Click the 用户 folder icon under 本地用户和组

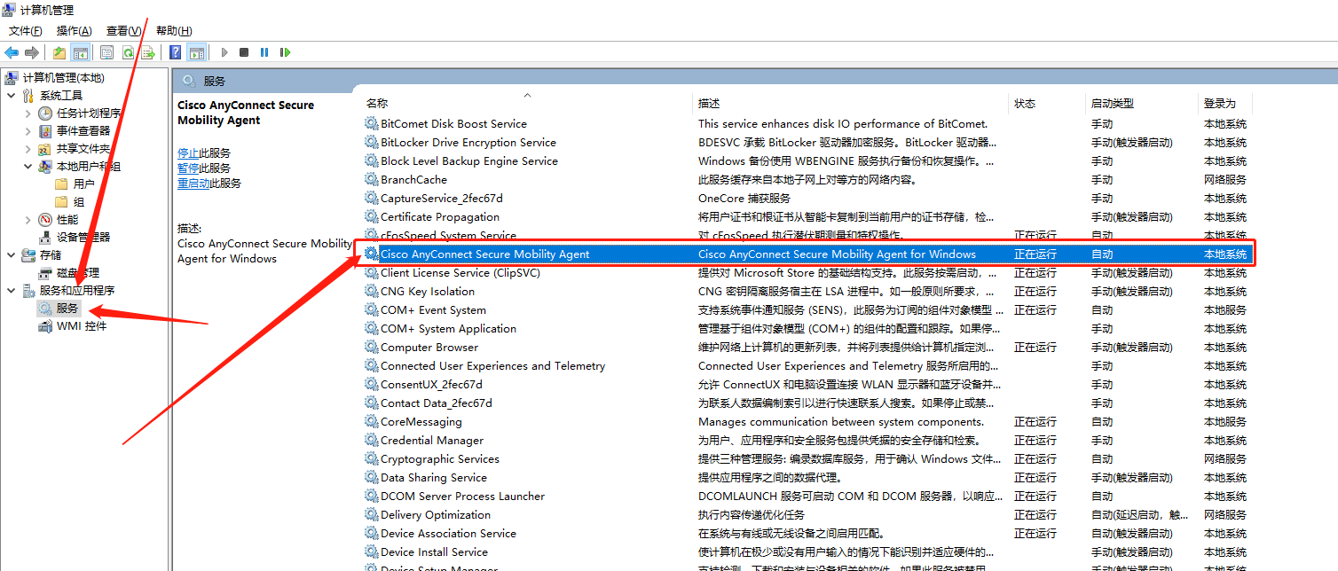(61, 184)
